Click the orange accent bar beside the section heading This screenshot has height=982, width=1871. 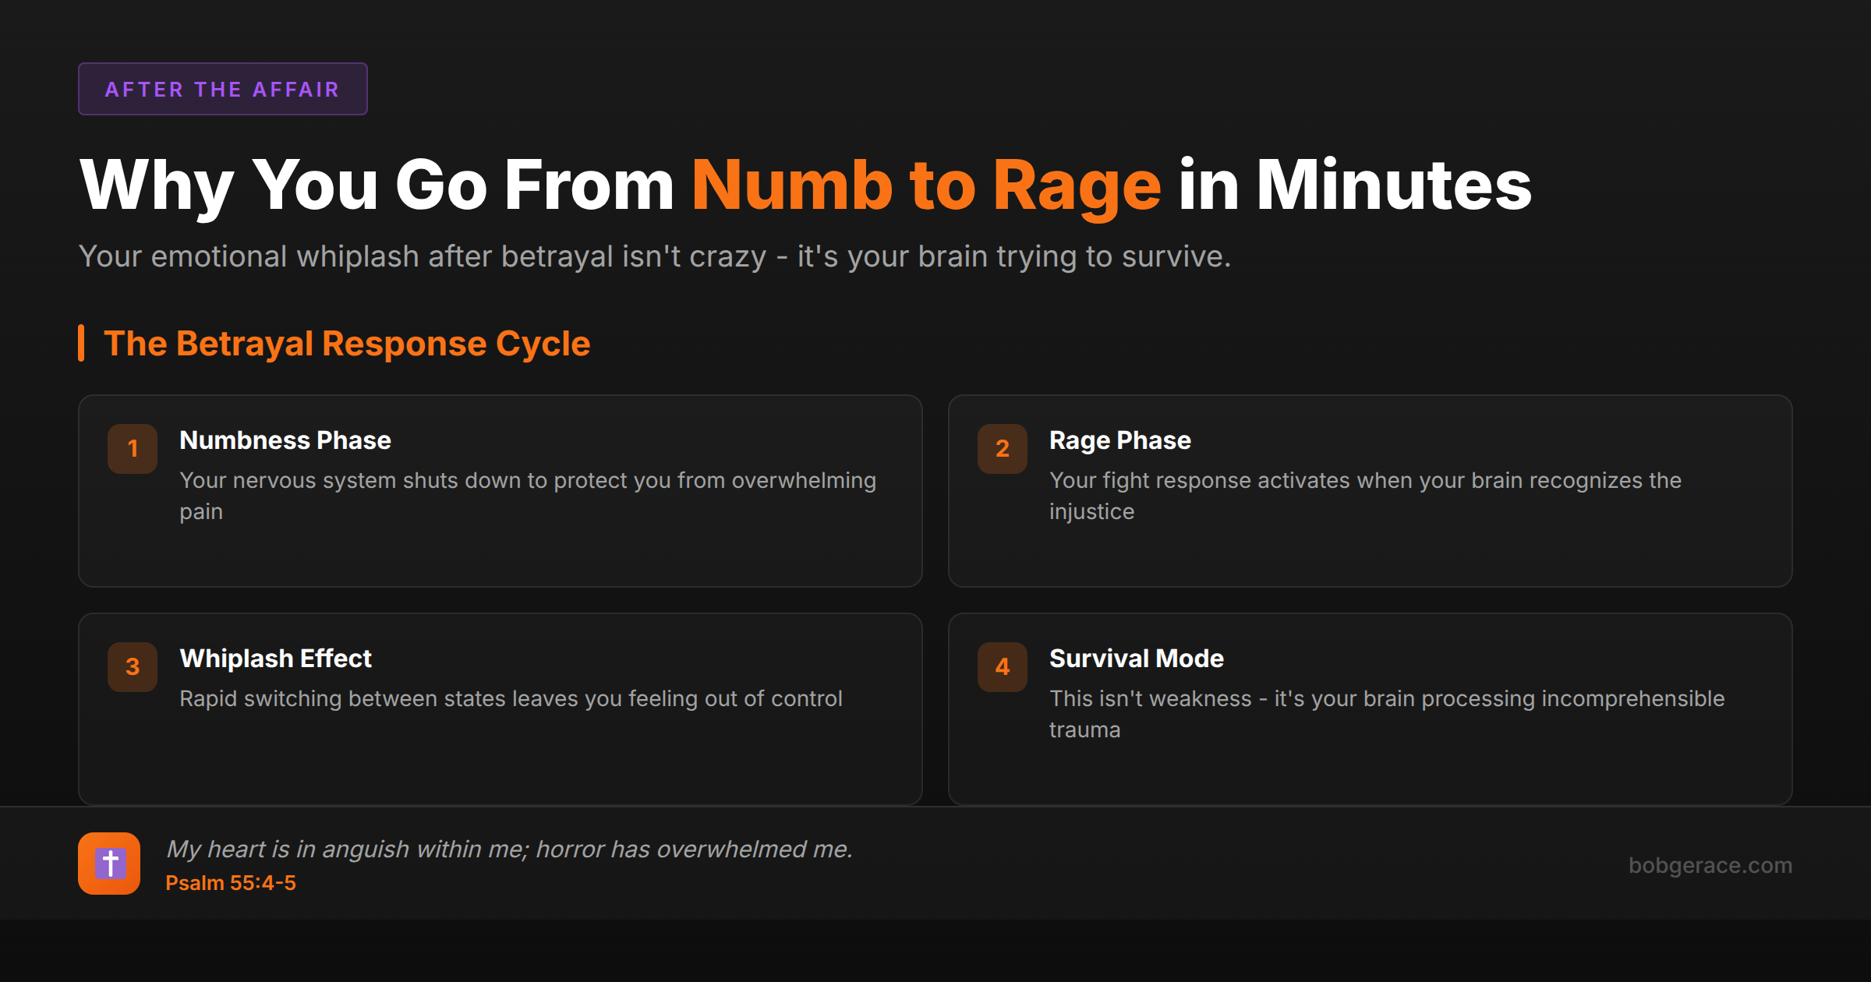click(81, 343)
